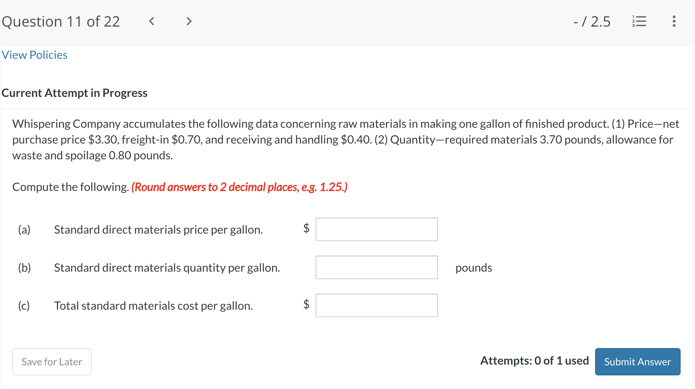The image size is (695, 389).
Task: Click the "Current Attempt in Progress" heading
Action: tap(74, 93)
